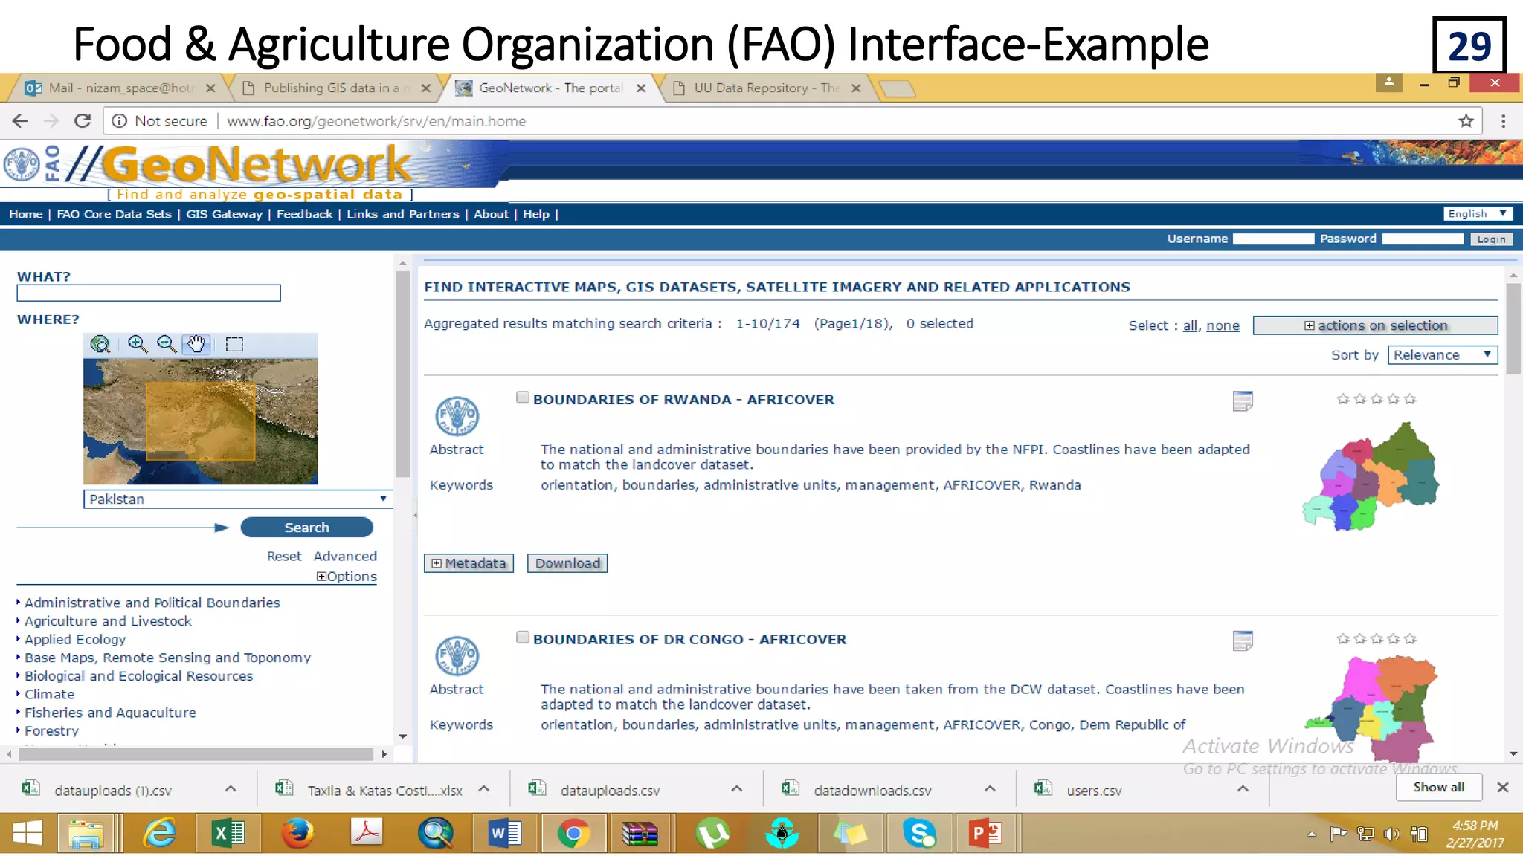
Task: Open GIS Gateway menu item
Action: point(224,214)
